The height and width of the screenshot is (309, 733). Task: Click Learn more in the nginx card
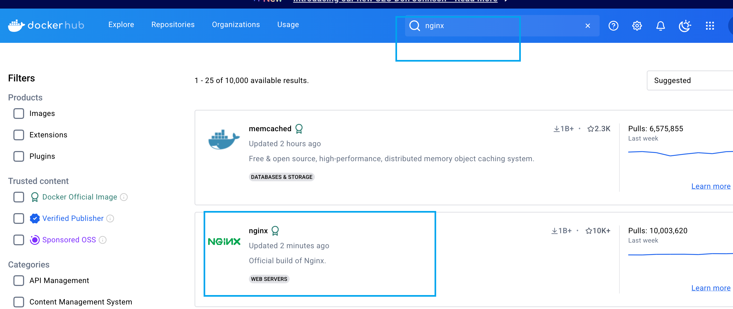pos(711,288)
